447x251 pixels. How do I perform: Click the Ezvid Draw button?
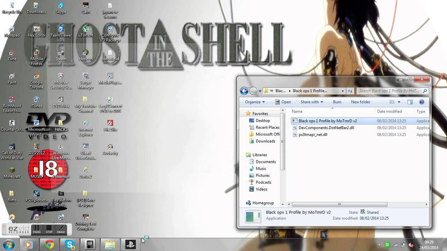point(61,229)
